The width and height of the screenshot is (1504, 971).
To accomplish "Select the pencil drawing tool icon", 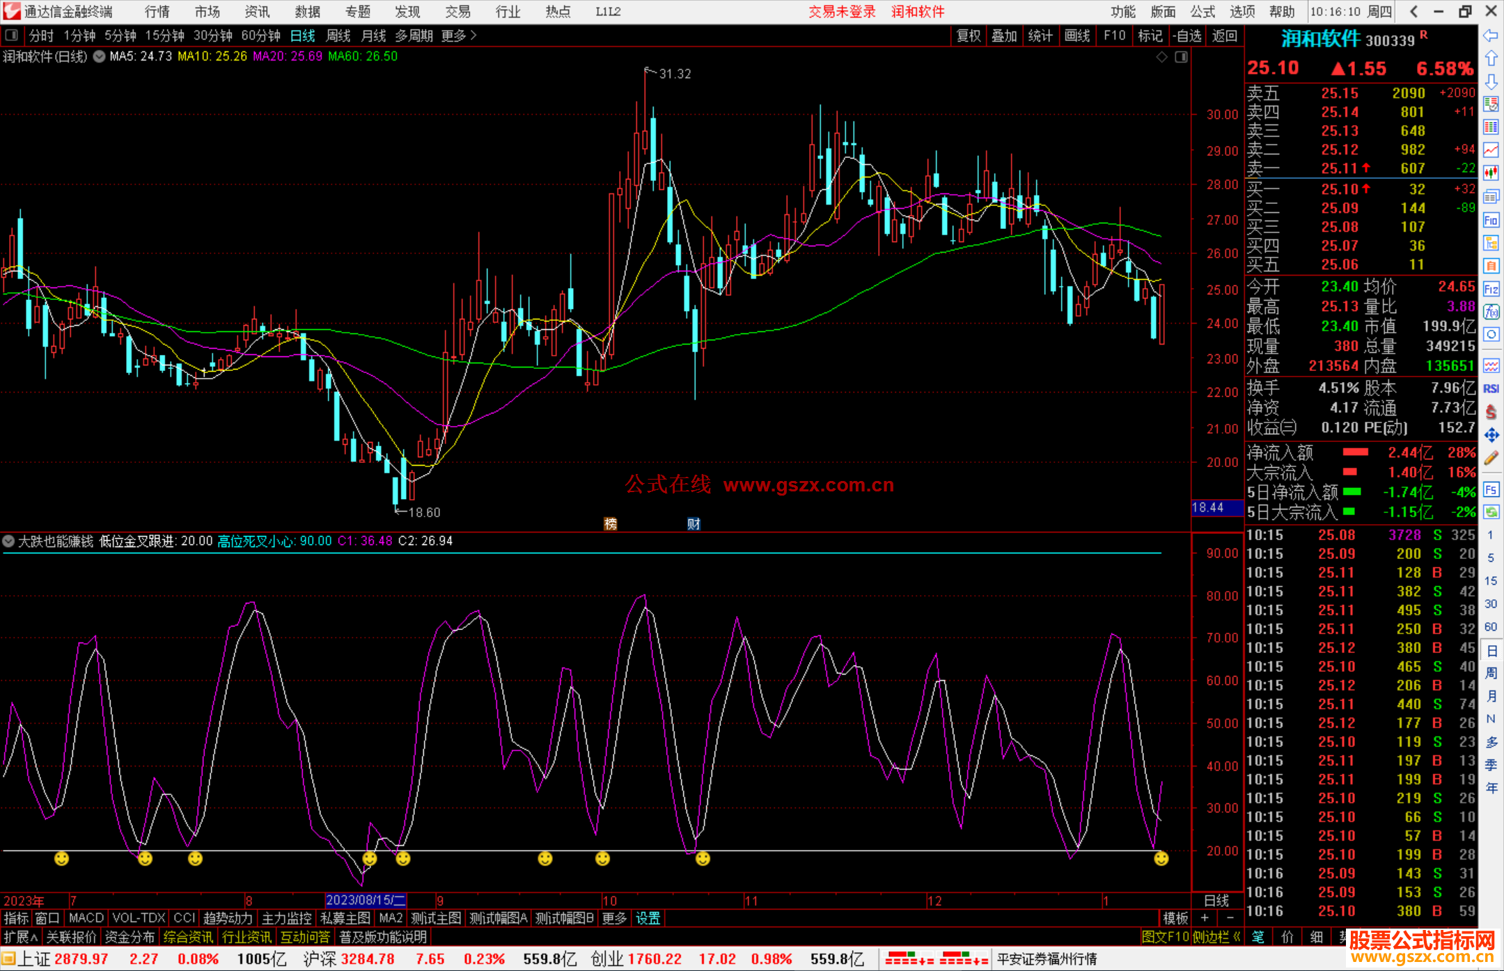I will click(1491, 458).
